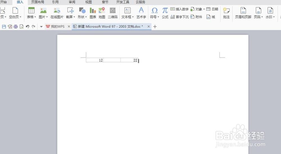Click the Symbol omega icon
281x154 pixels.
[x=155, y=11]
